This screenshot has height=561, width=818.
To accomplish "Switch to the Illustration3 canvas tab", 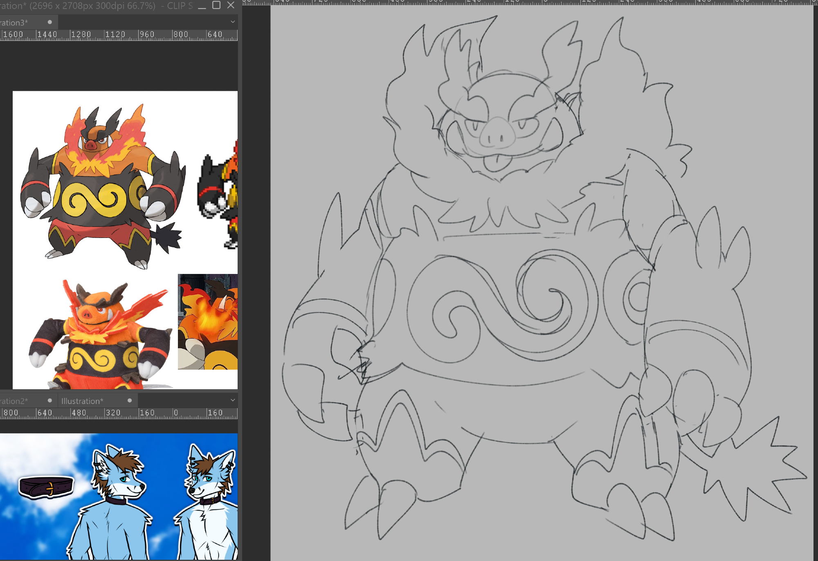I will pos(16,22).
